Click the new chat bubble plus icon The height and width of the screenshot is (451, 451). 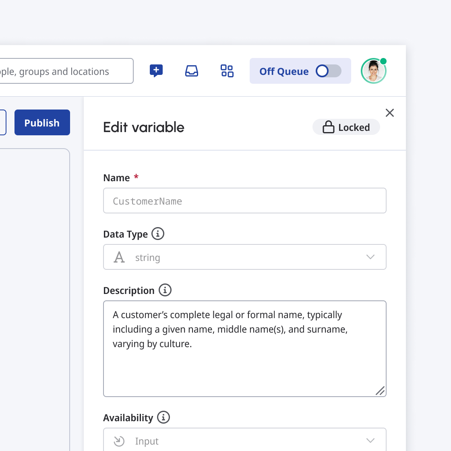click(156, 71)
